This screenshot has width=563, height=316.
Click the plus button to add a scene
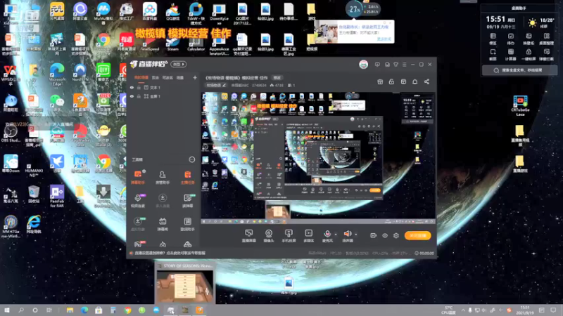coord(195,77)
